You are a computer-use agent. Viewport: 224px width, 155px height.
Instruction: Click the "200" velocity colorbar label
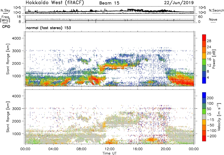(210, 98)
